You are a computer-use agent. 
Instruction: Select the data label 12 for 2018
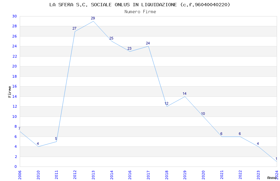pos(166,103)
